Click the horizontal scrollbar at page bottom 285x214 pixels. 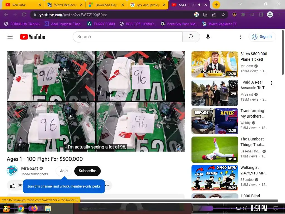pyautogui.click(x=179, y=201)
